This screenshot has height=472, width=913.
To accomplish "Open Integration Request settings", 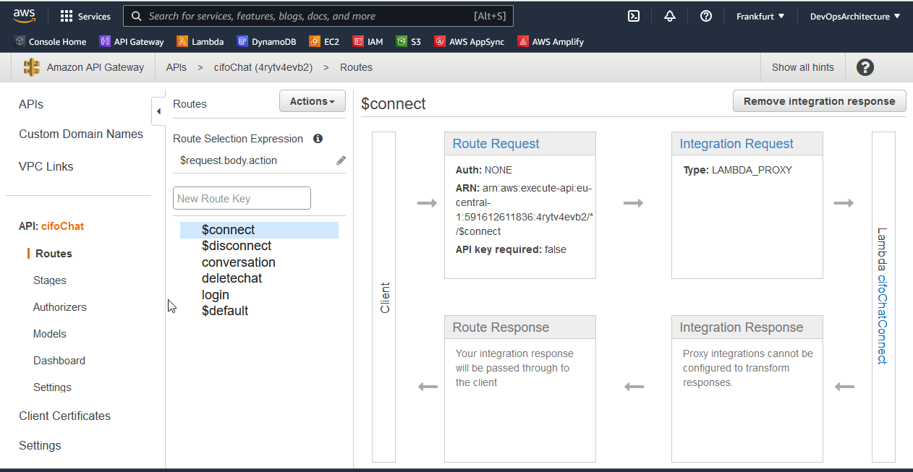I will 736,144.
